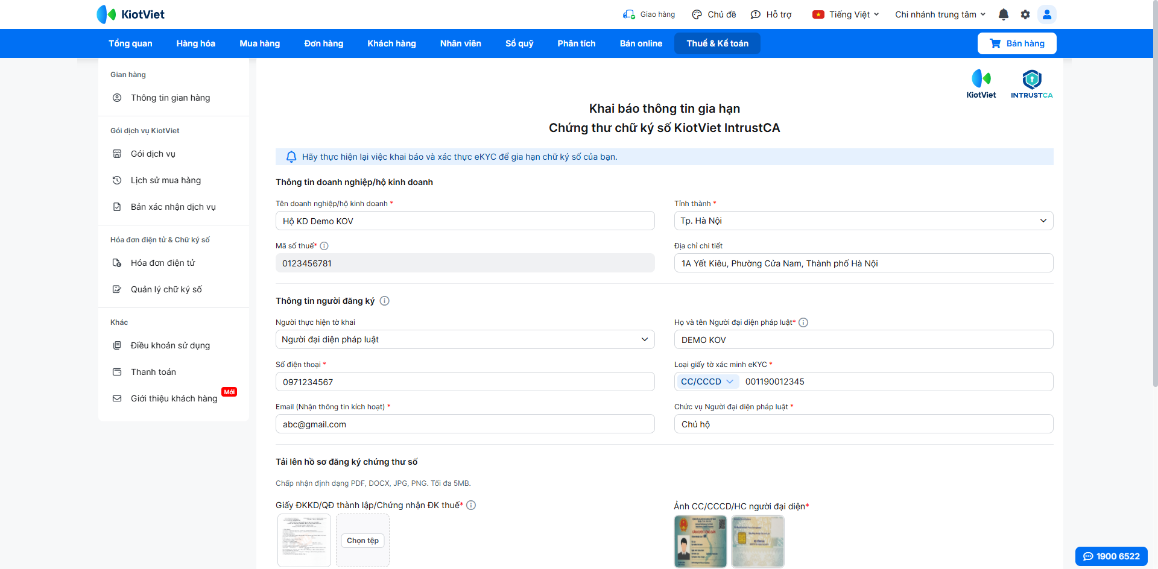Click the Họ và tên Người đại diện field
1158x569 pixels.
tap(864, 339)
